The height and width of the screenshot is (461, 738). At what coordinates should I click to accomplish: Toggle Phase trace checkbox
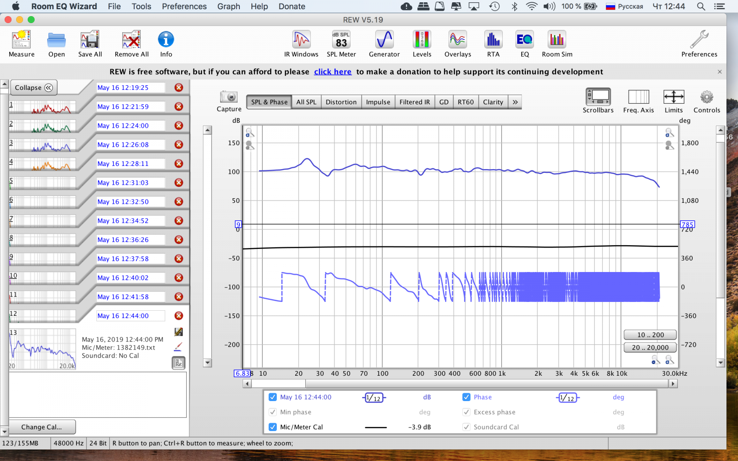466,397
